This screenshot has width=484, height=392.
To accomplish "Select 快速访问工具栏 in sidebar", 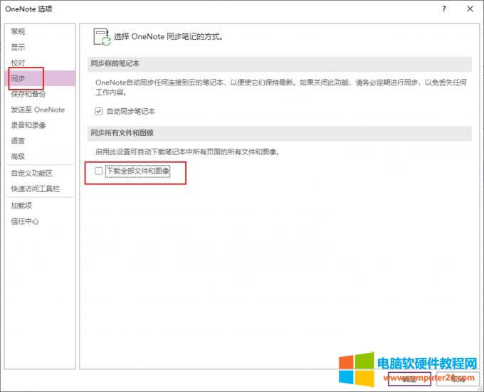I will click(35, 189).
